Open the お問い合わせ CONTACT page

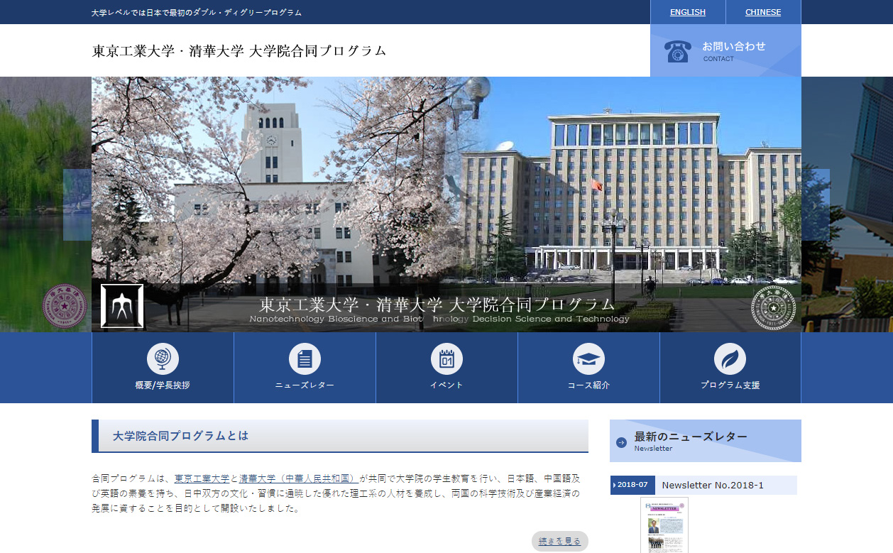(725, 50)
